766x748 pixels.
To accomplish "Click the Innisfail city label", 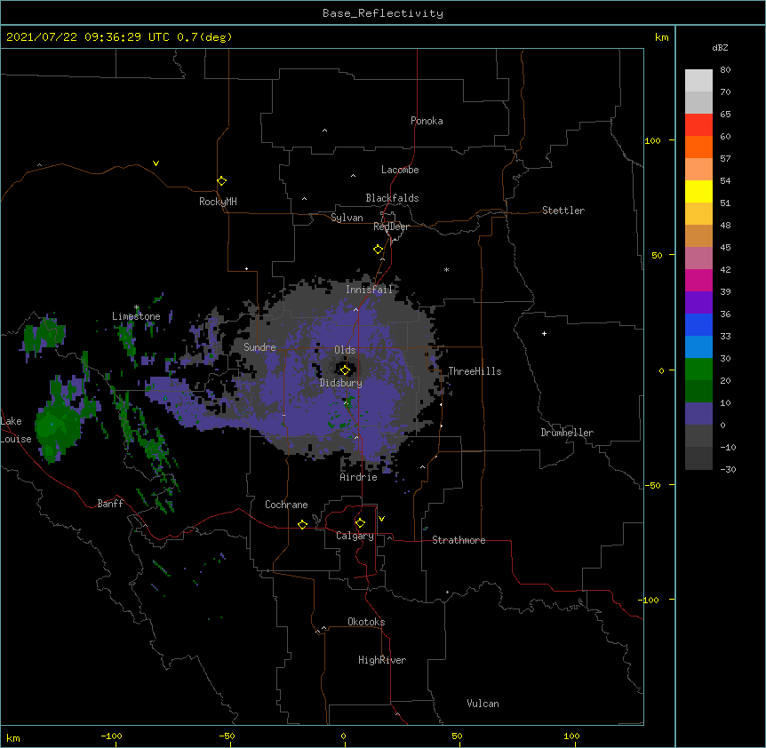I will point(369,290).
